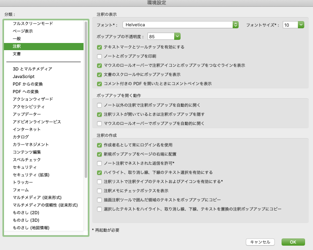
Task: Enable マウスのロールオーバーでポップアップを自動的に開く
Action: 99,123
